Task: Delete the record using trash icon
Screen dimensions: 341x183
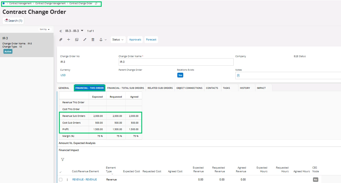Action: click(93, 40)
